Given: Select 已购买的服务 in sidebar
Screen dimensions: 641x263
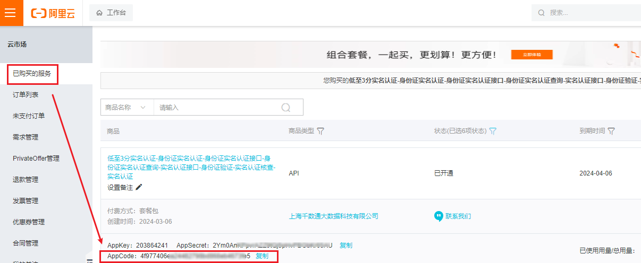Looking at the screenshot, I should point(32,74).
